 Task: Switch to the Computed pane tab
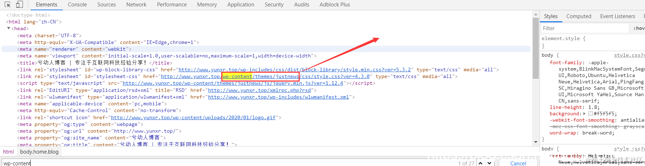coord(579,16)
